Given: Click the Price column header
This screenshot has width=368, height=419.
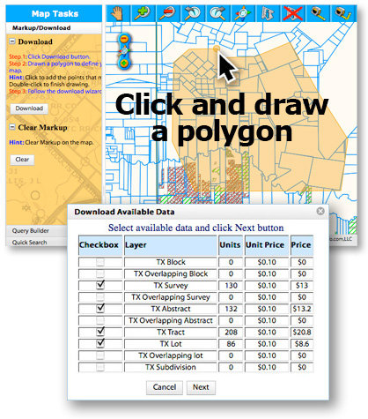Looking at the screenshot, I should tap(302, 245).
